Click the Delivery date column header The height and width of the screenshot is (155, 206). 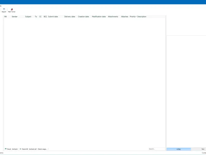click(x=70, y=17)
